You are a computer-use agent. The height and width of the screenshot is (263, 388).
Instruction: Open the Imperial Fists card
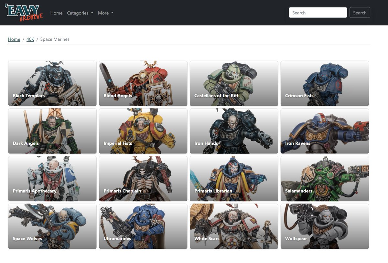coord(143,131)
